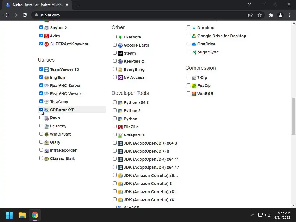Click the Revo icon
The height and width of the screenshot is (222, 296).
pos(47,118)
